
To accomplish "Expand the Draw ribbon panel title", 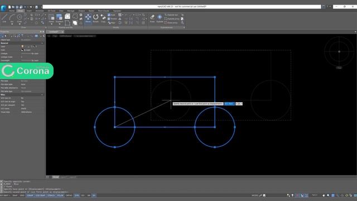I will click(x=23, y=27).
